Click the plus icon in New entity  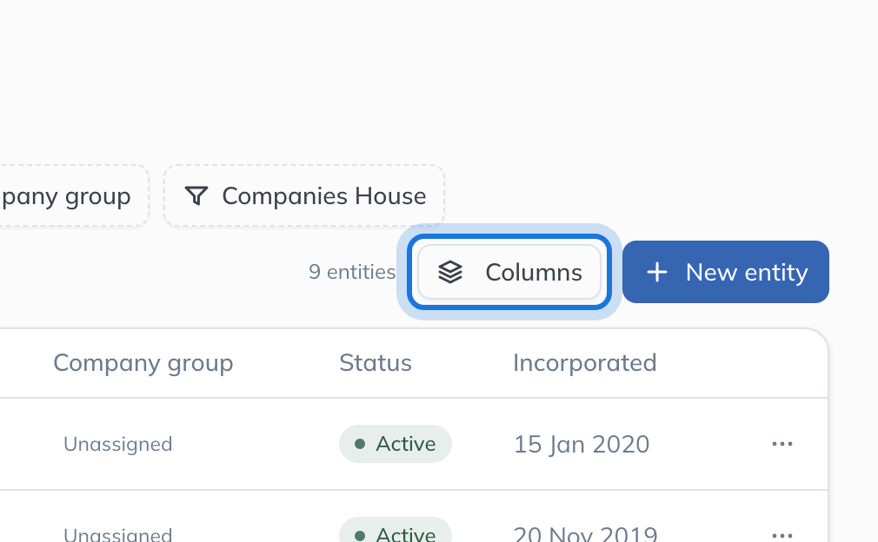(657, 273)
